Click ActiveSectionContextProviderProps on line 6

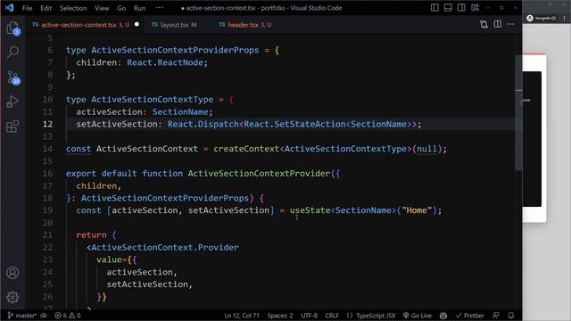[175, 50]
